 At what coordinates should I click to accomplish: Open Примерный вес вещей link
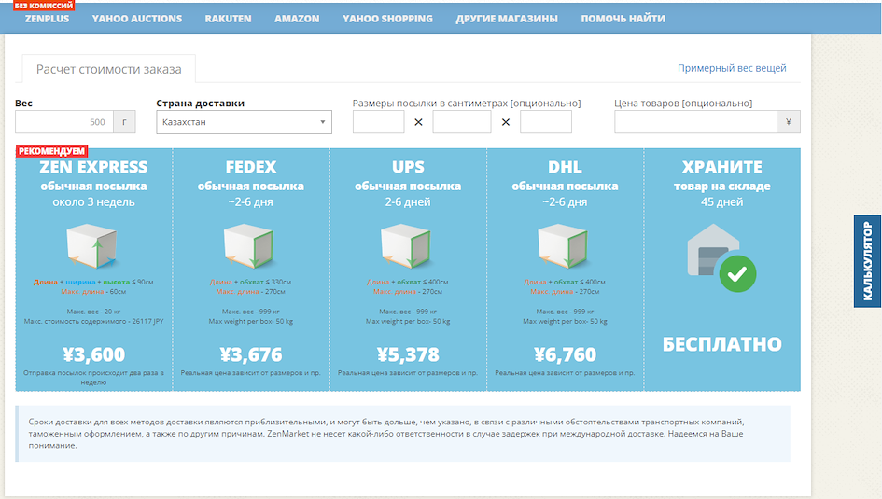tap(731, 68)
